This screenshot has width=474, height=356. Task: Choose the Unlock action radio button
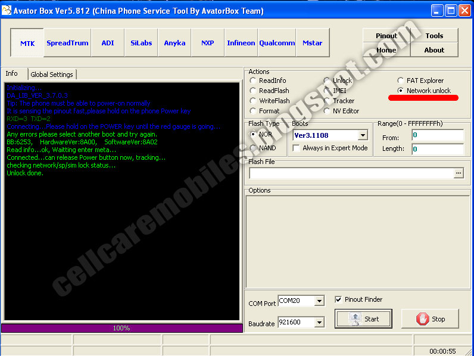pyautogui.click(x=327, y=81)
